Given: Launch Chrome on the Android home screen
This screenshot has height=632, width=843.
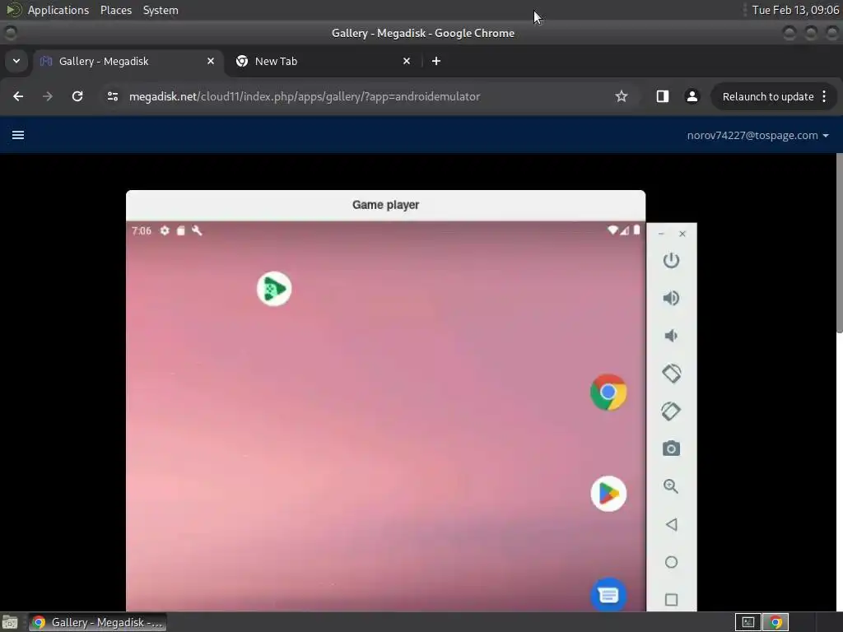Looking at the screenshot, I should tap(608, 393).
